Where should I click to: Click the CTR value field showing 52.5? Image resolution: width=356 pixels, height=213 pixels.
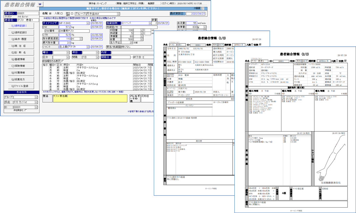(65, 35)
